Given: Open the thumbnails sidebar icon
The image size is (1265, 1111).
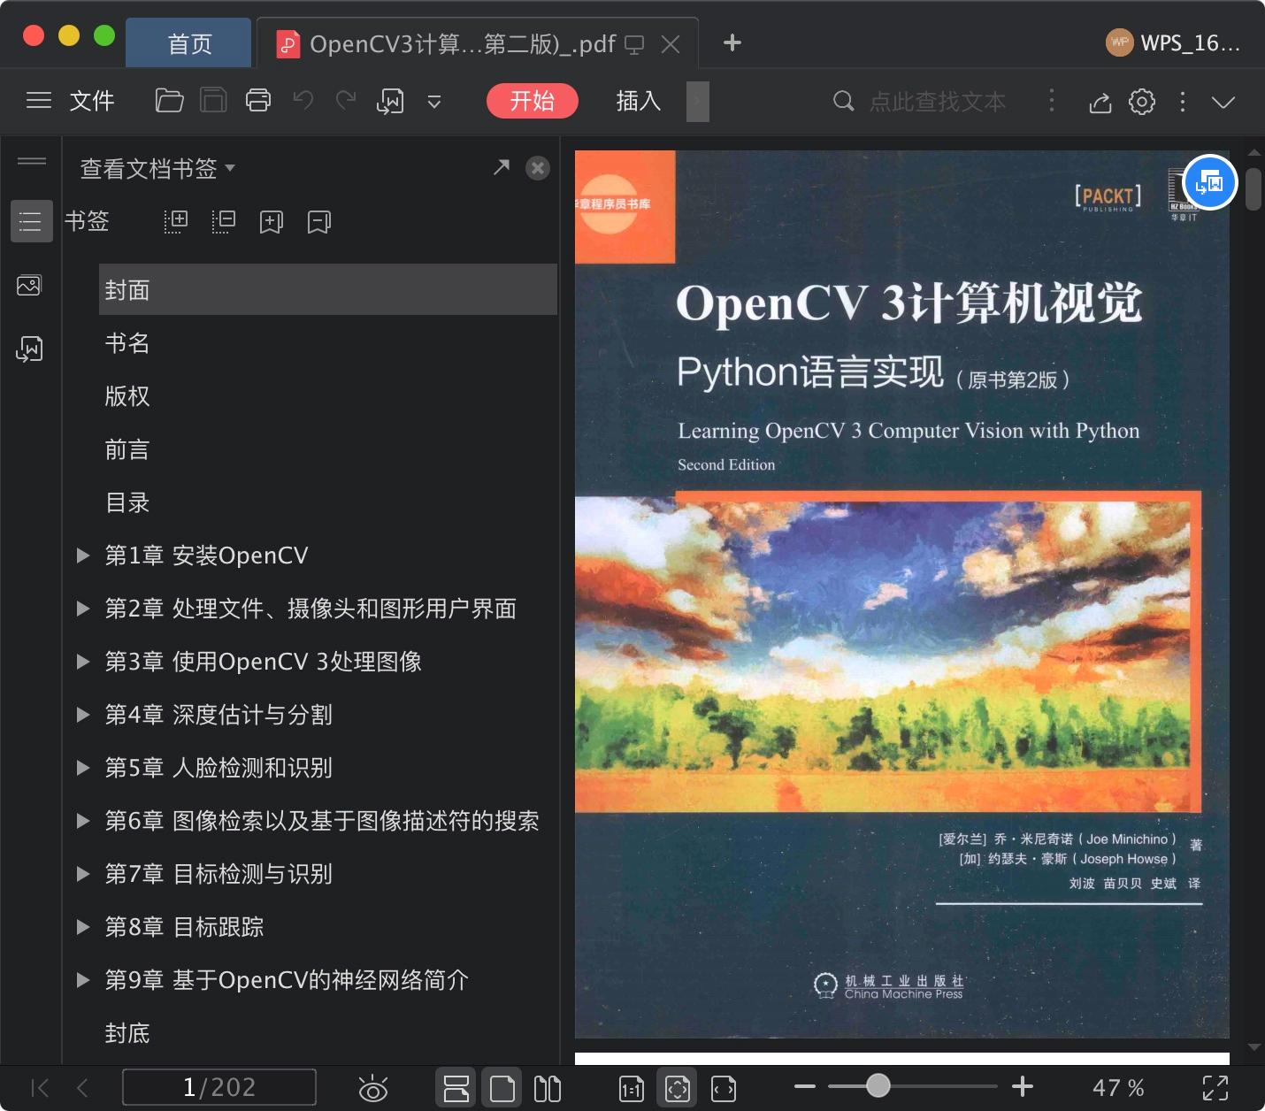Looking at the screenshot, I should [29, 286].
